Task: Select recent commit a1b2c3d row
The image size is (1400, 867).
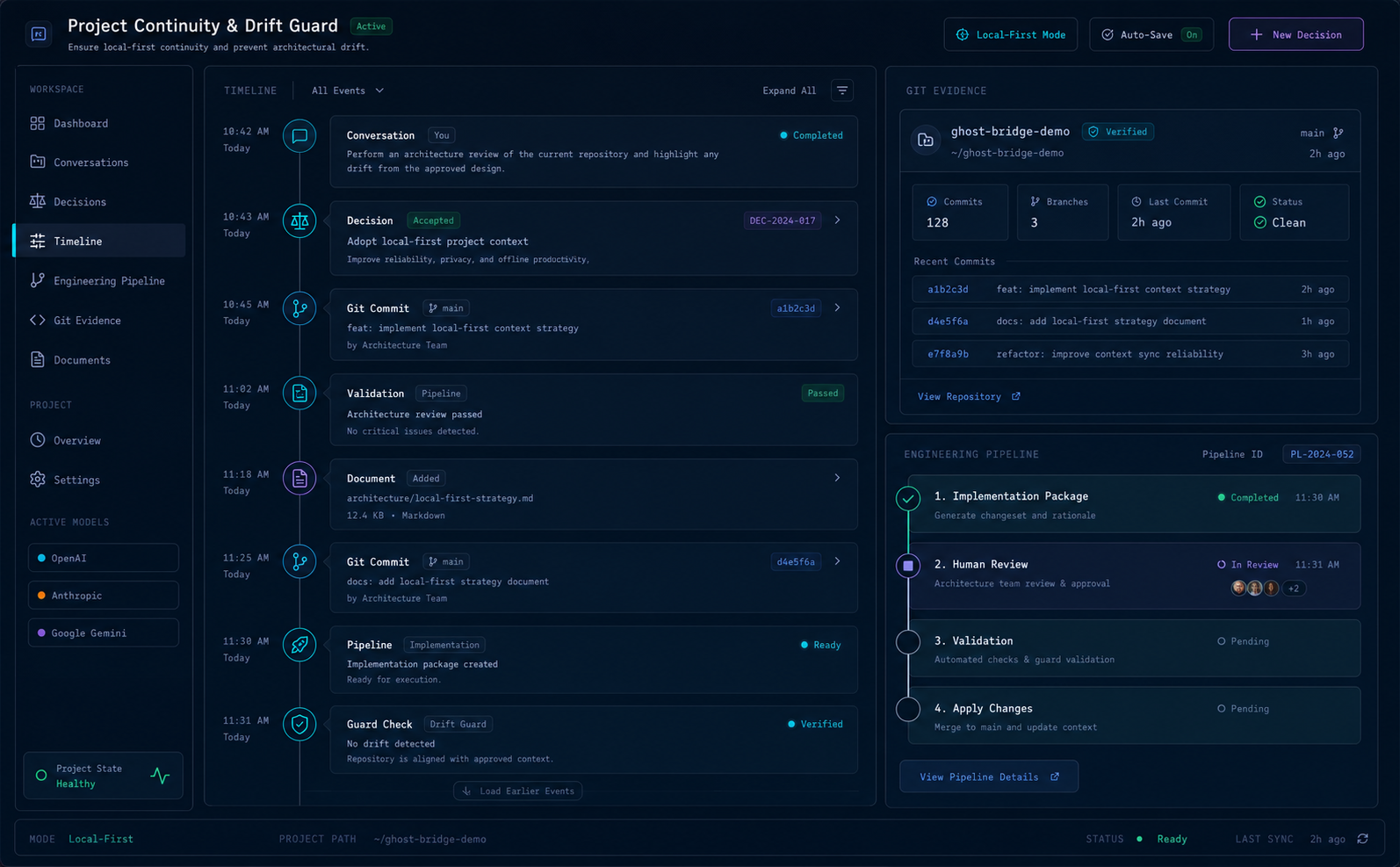Action: (1130, 289)
